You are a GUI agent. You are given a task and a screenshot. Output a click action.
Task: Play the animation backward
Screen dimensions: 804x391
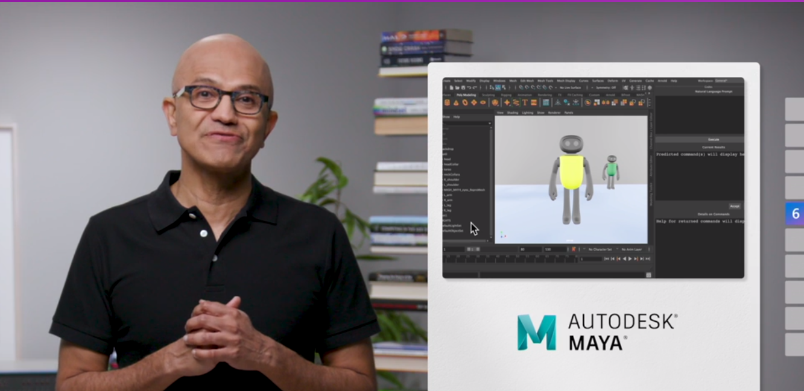point(624,258)
